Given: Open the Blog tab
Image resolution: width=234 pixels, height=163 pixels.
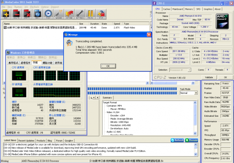Looking at the screenshot, I should point(50,140).
